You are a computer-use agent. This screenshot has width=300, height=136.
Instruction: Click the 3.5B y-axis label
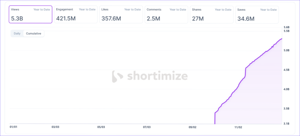287,109
